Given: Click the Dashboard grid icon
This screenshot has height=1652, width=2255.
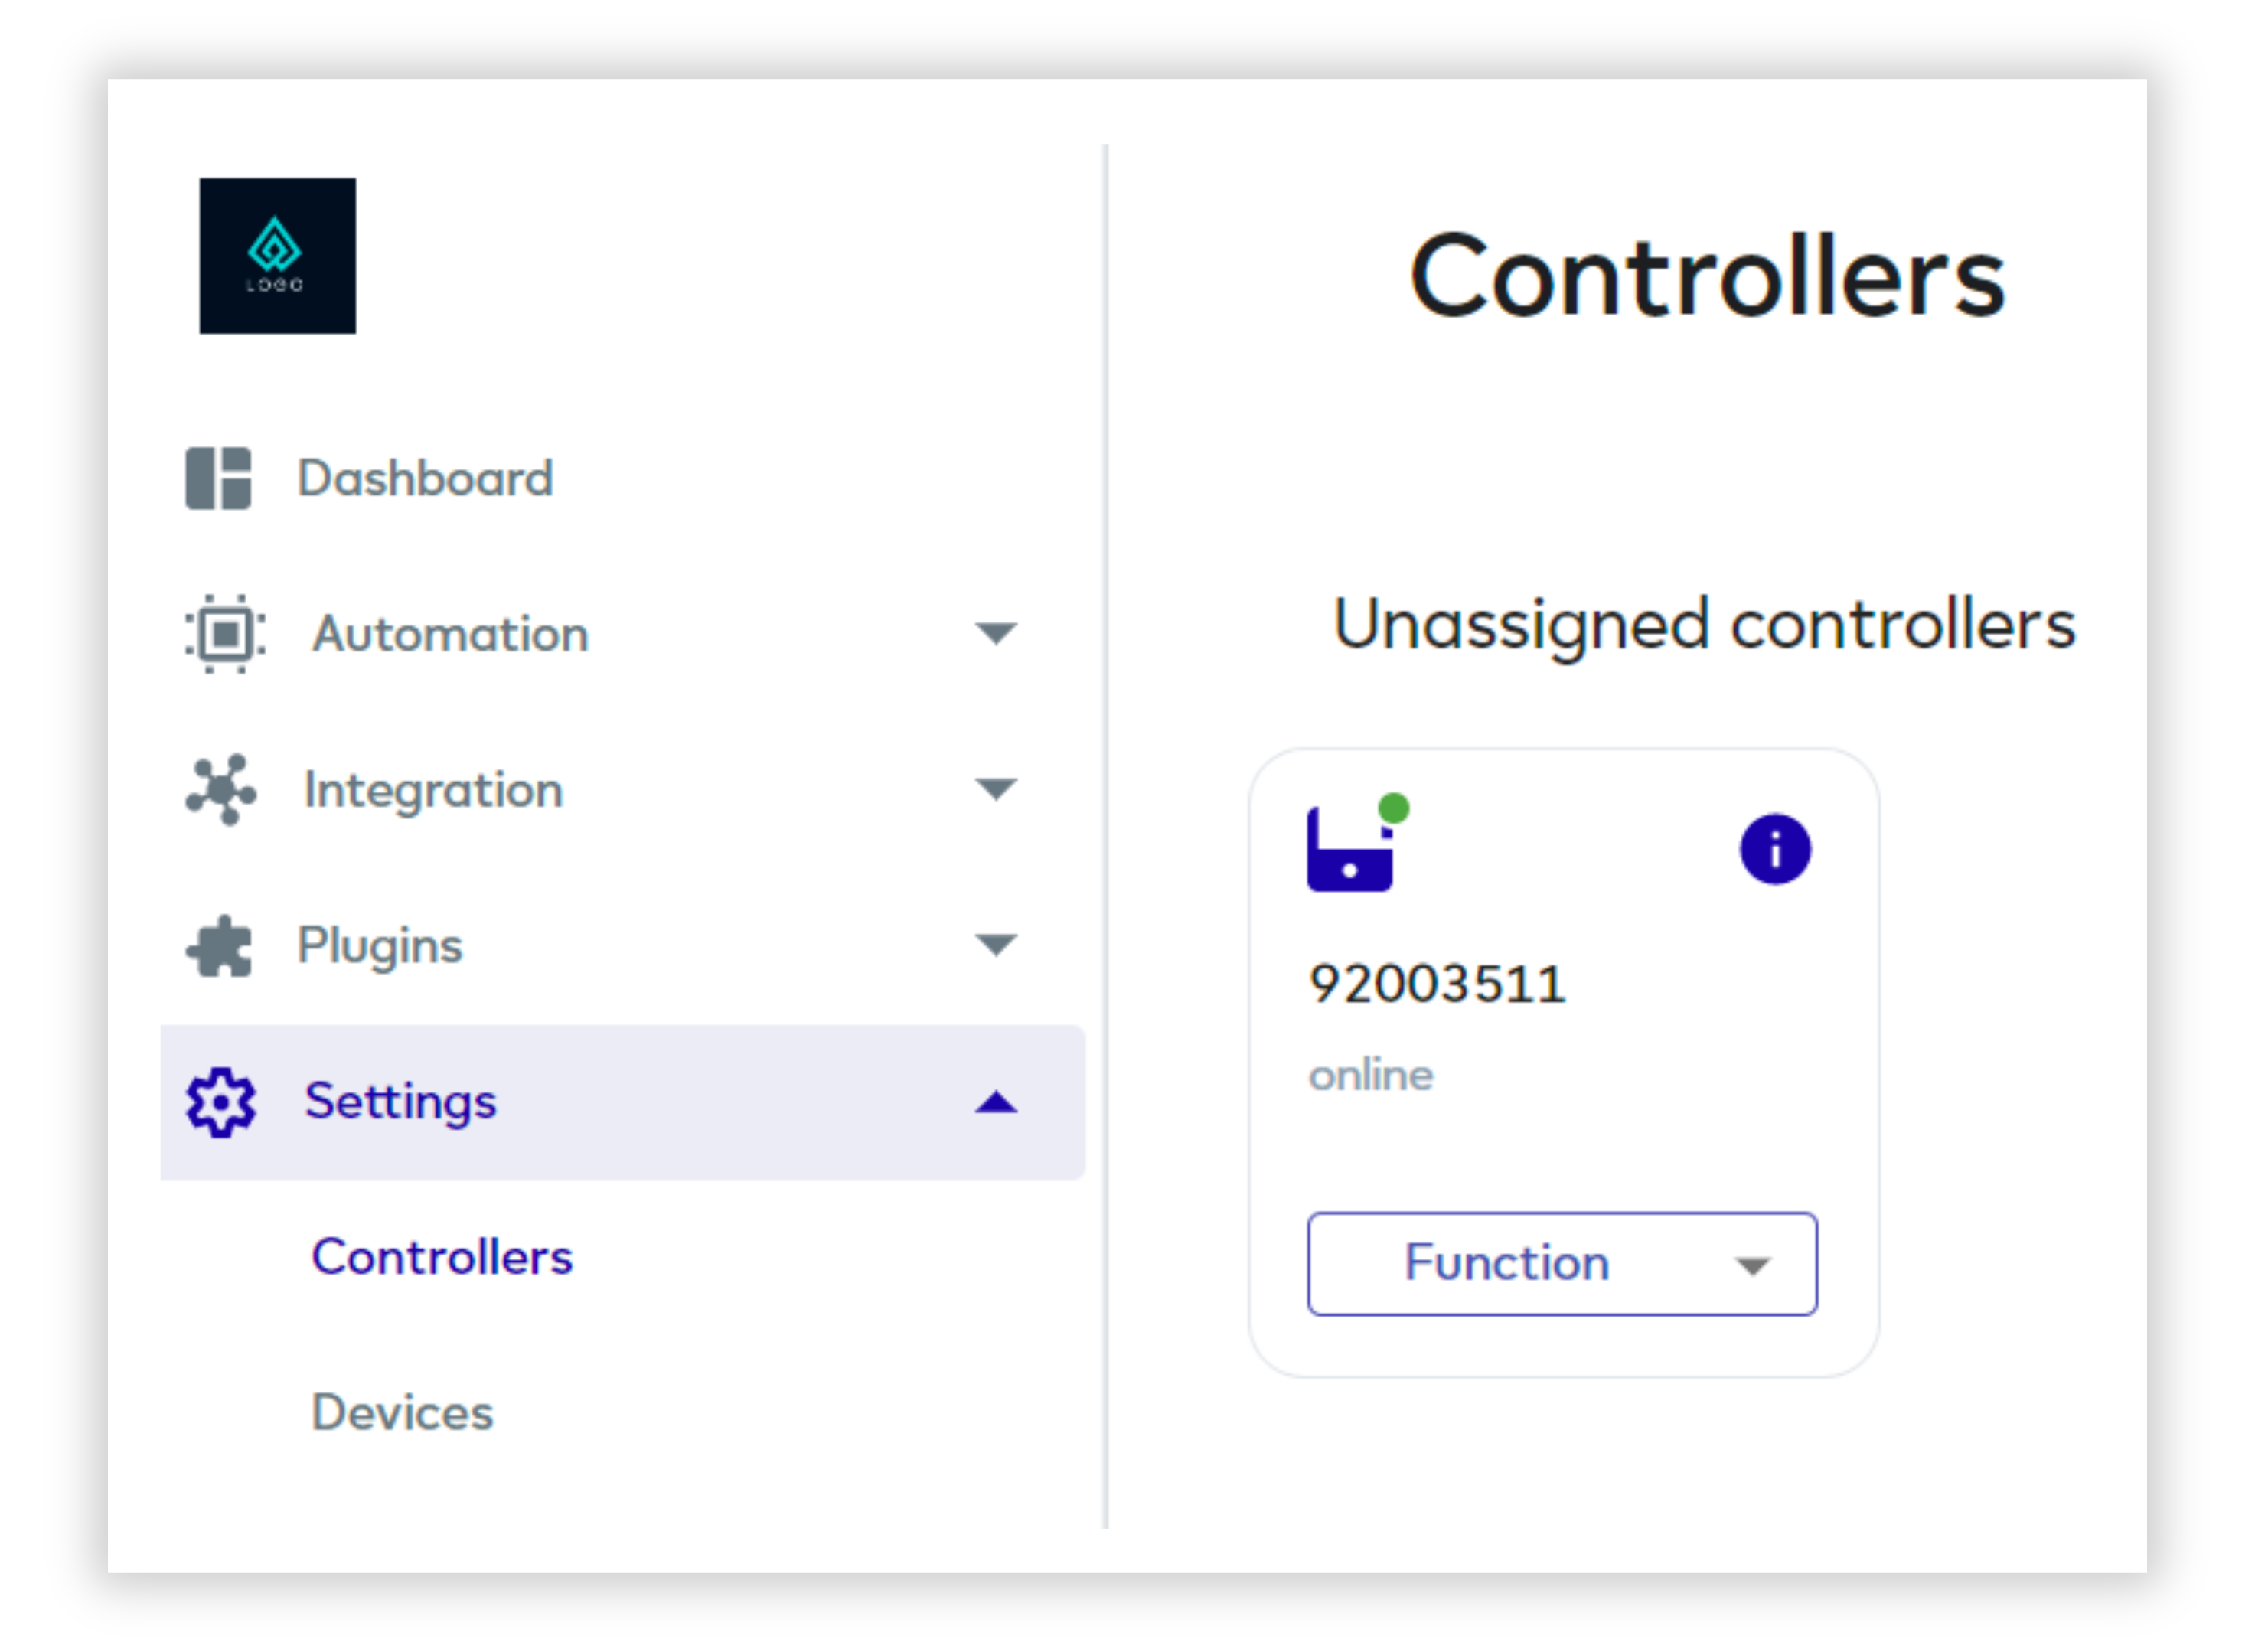Looking at the screenshot, I should [218, 478].
